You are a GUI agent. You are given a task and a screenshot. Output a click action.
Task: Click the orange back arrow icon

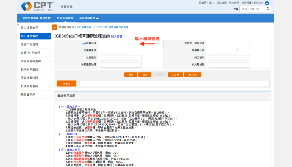[54, 28]
